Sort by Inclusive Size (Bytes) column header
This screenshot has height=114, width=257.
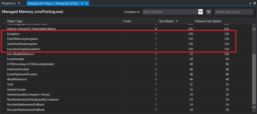click(x=212, y=21)
